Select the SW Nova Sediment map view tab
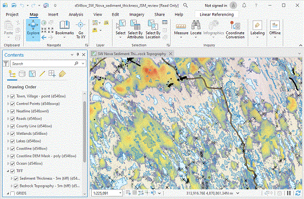304x199 pixels. 132,54
